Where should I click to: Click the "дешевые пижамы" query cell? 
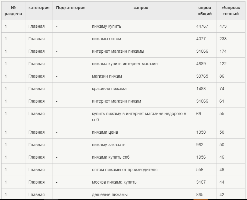pyautogui.click(x=110, y=195)
